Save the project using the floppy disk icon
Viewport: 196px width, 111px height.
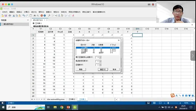click(x=6, y=16)
